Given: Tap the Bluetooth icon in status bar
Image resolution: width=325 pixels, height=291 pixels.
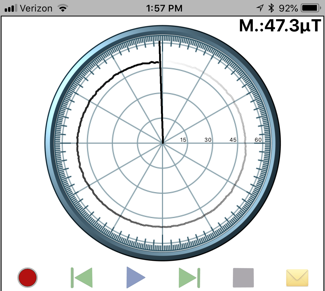Looking at the screenshot, I should pos(271,8).
